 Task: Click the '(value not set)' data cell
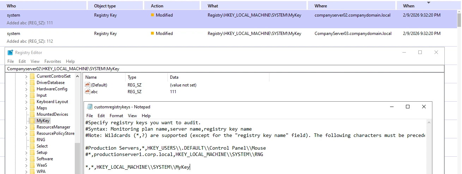tap(183, 85)
